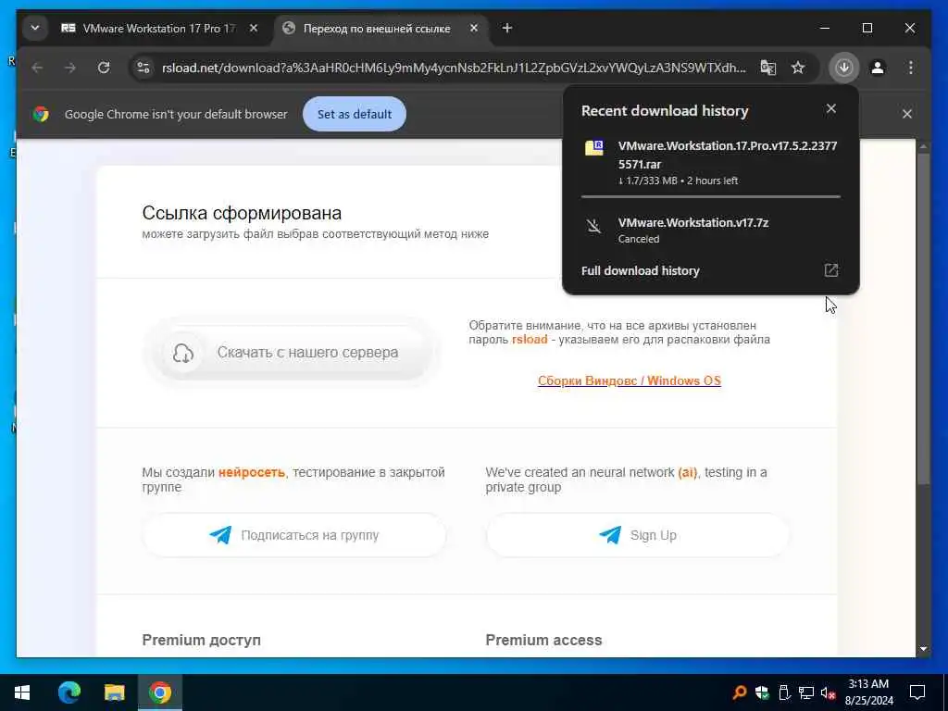Click the muted volume tray icon
Image resolution: width=948 pixels, height=711 pixels.
pyautogui.click(x=829, y=692)
